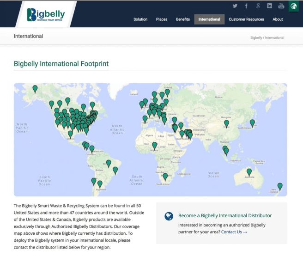Open the YouTube channel icon

[x=281, y=6]
